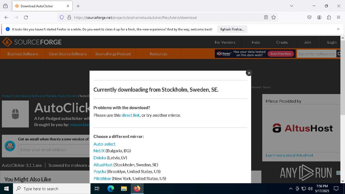Click the Login link
This screenshot has width=345, height=194.
click(x=332, y=42)
